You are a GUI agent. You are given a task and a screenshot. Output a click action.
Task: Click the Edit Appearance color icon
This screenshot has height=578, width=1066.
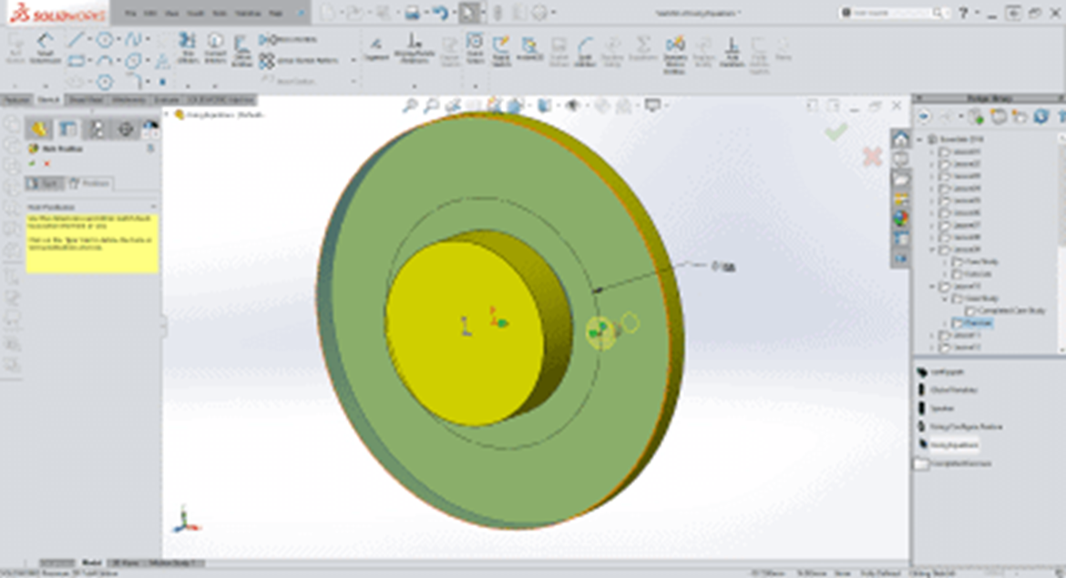point(601,106)
